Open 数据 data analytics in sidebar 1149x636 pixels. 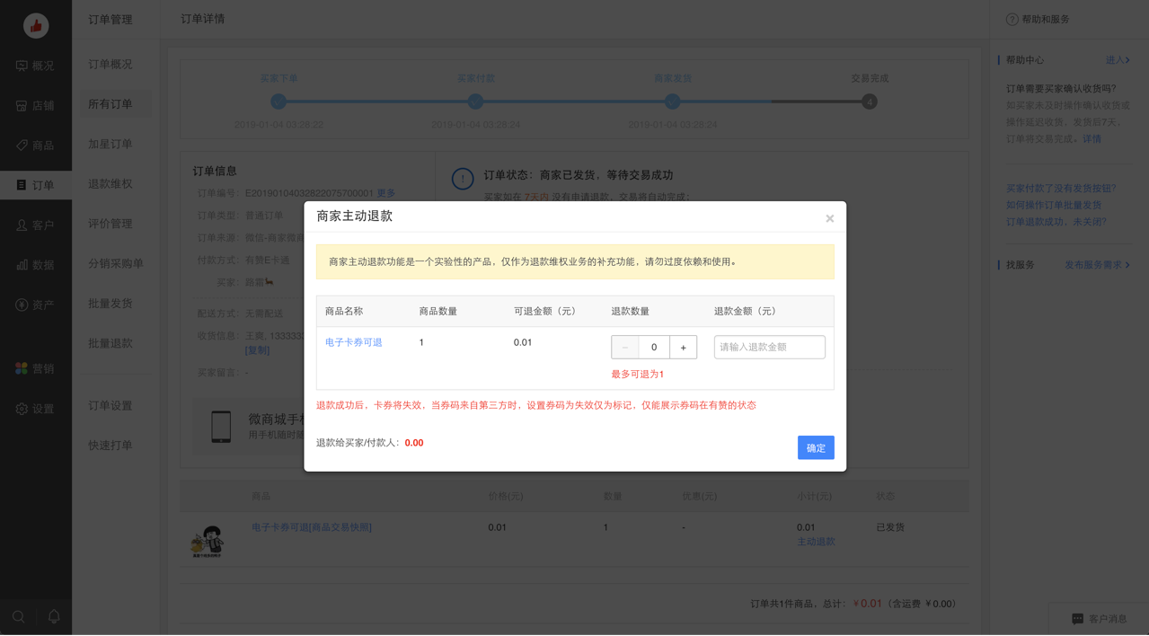pos(35,265)
